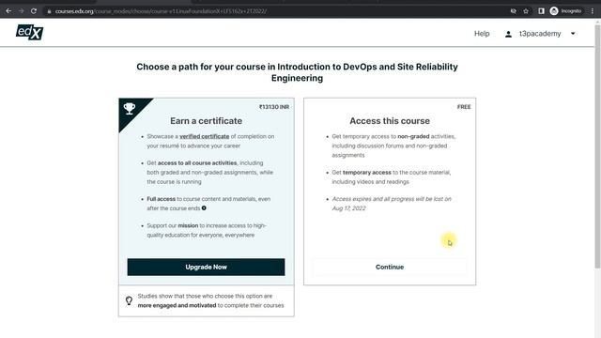
Task: Click 'access to all course activities' text
Action: (x=197, y=162)
